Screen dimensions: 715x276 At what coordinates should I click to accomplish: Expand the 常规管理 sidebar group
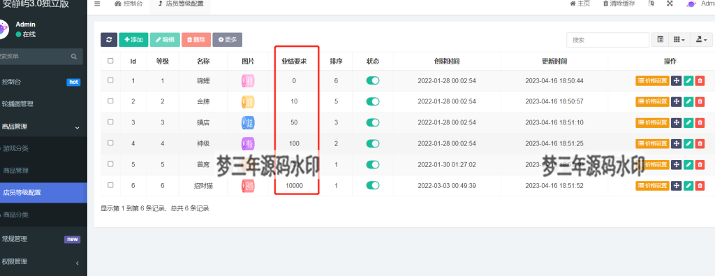tap(43, 239)
